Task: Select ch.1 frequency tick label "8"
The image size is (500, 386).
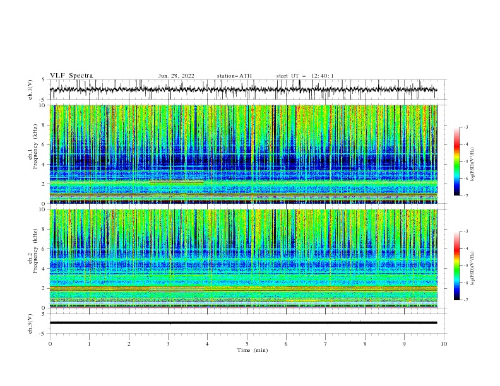Action: 44,125
